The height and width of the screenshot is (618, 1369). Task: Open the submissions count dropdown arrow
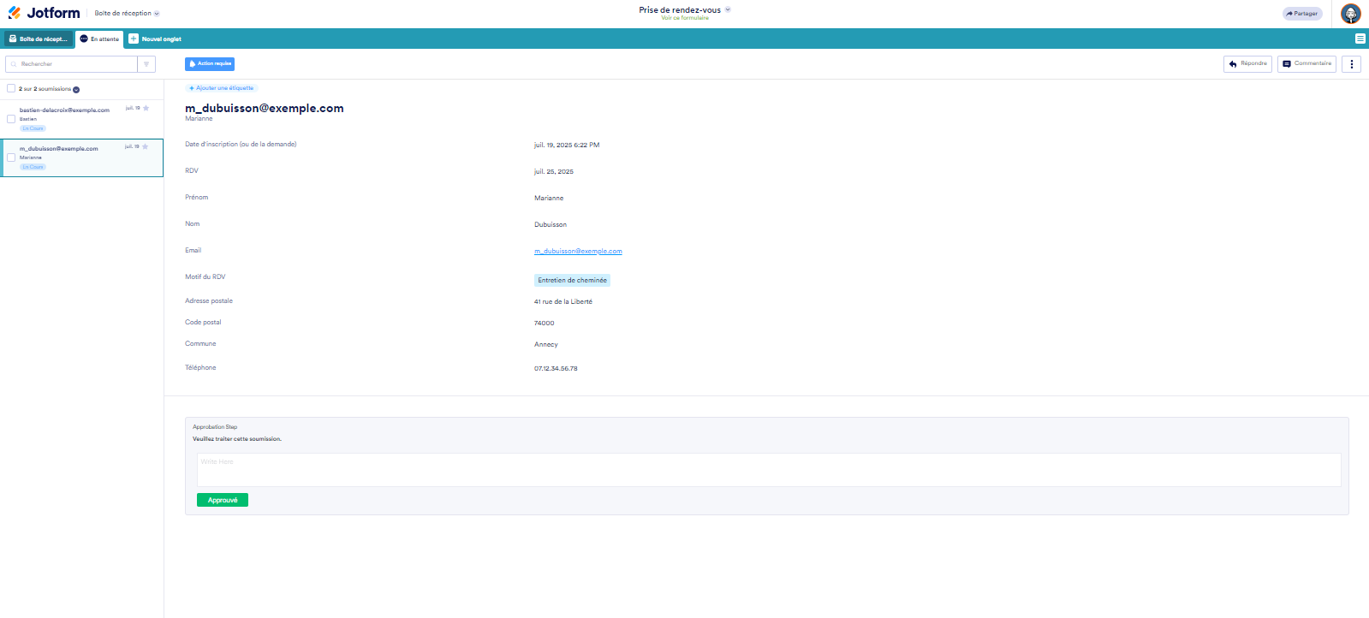pos(76,89)
